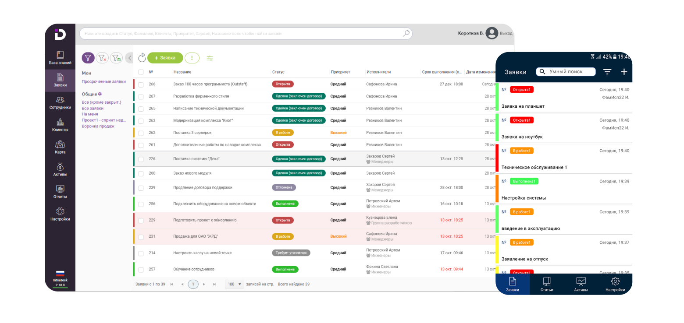Image resolution: width=684 pixels, height=323 pixels.
Task: Open the Отчеты reports section
Action: [x=60, y=192]
